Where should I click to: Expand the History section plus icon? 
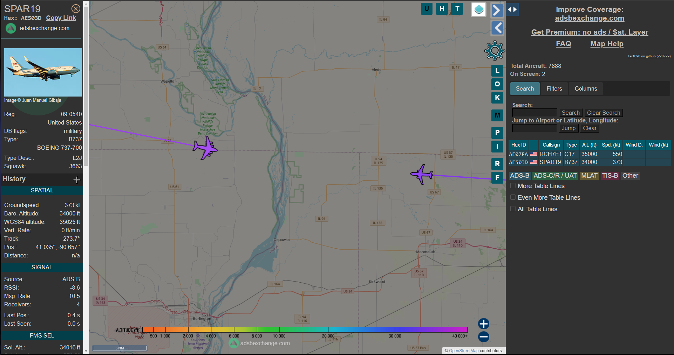point(76,180)
